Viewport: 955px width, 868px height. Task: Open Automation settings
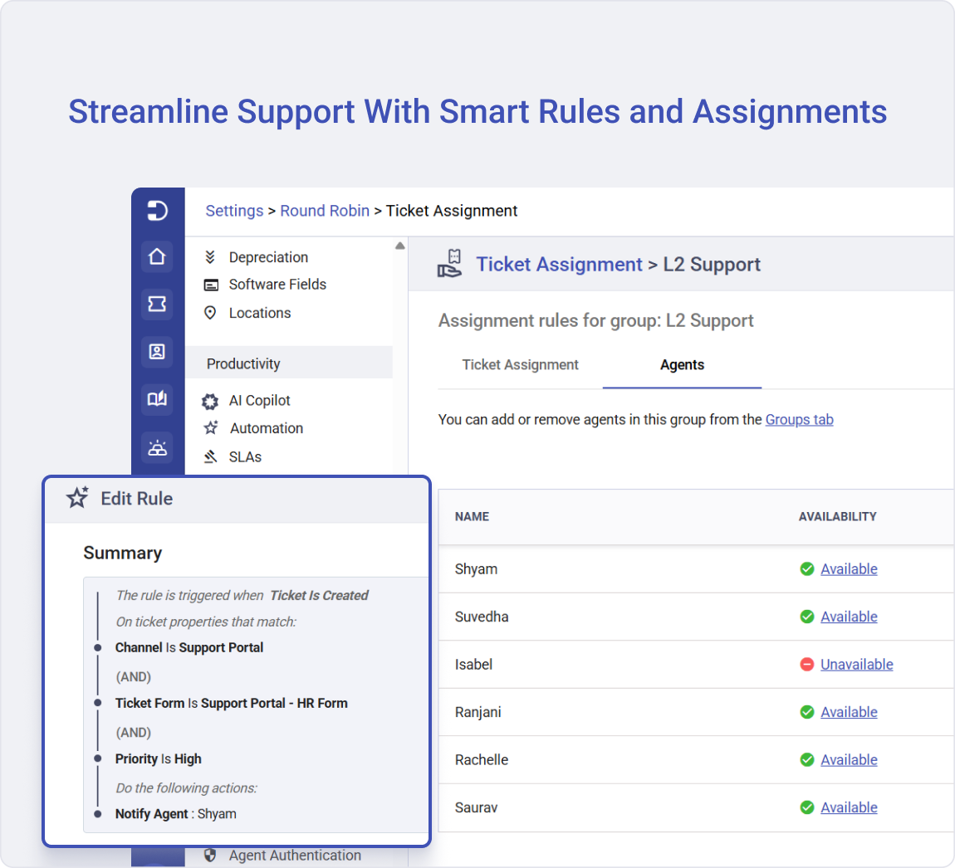[x=267, y=428]
